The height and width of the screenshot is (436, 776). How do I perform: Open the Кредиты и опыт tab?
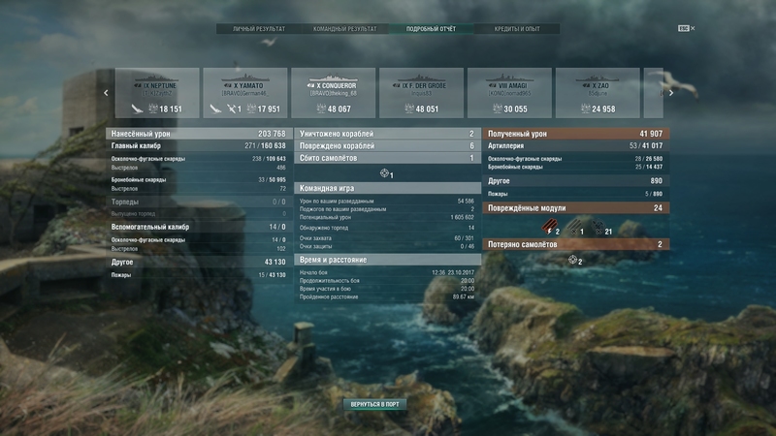517,29
